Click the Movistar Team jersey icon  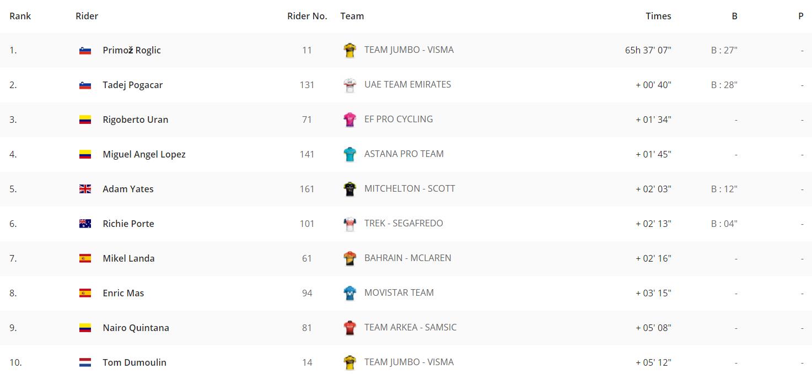tap(349, 293)
